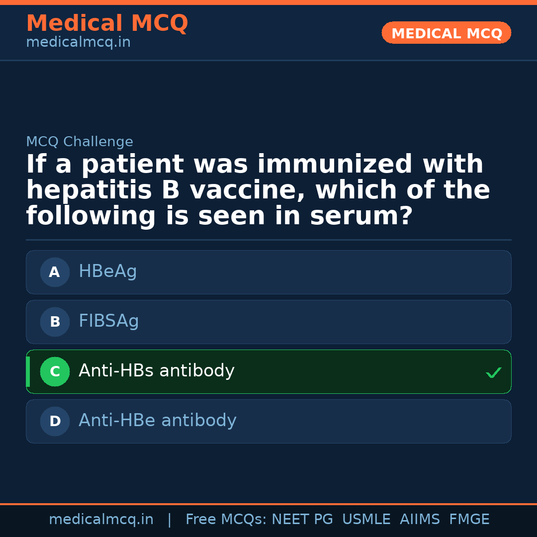Click the Medical MCQ header title

(107, 23)
